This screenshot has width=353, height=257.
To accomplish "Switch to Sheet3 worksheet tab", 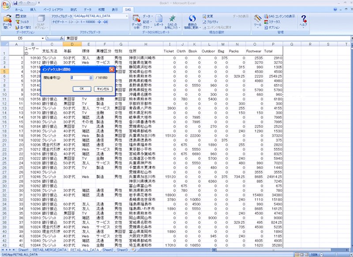I will (x=122, y=250).
